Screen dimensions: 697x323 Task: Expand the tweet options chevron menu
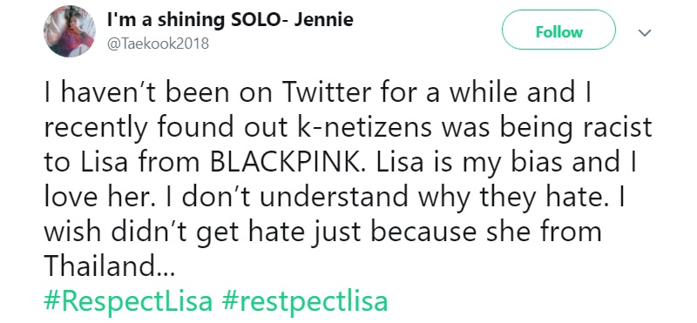tap(644, 33)
